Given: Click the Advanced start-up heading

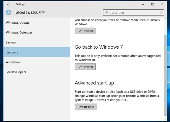Looking at the screenshot, I should [94, 83].
